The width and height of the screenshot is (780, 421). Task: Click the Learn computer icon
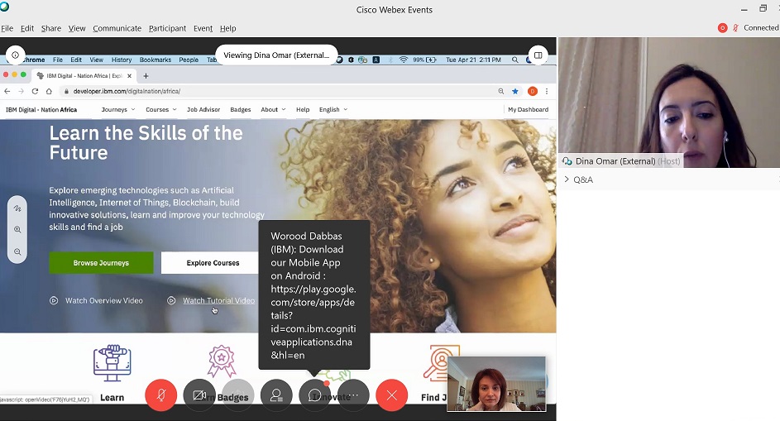point(112,363)
